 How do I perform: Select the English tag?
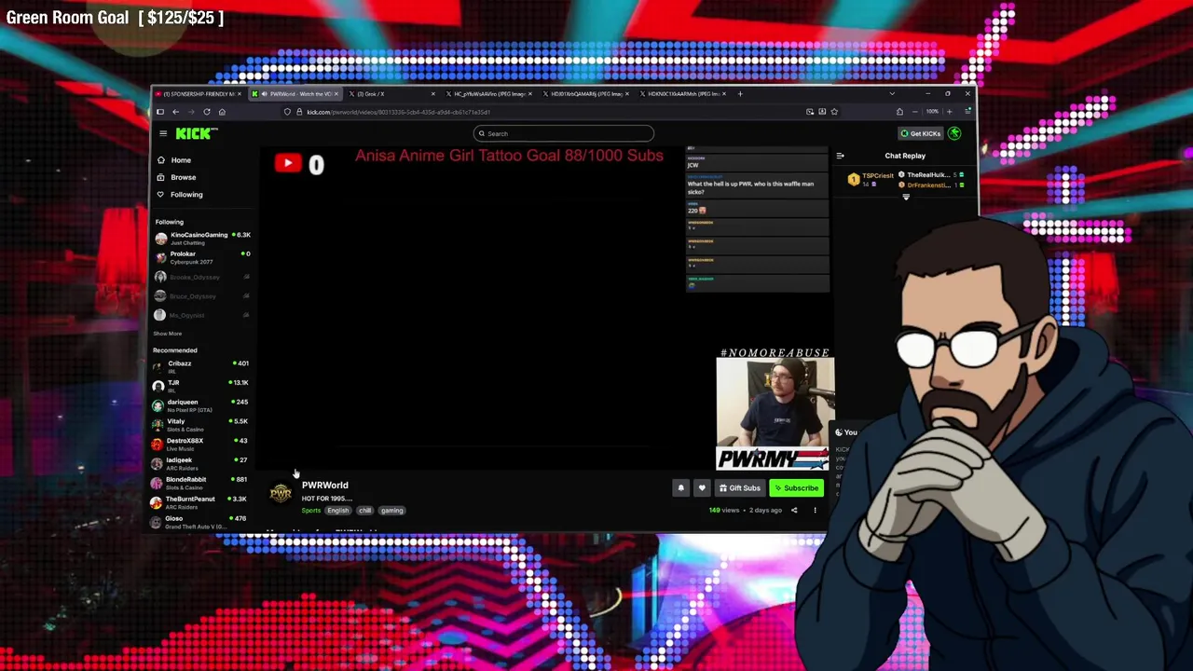(x=337, y=511)
